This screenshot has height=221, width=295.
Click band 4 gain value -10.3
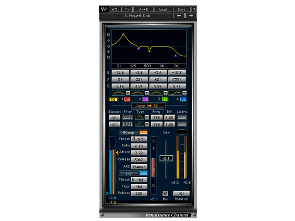click(x=177, y=72)
